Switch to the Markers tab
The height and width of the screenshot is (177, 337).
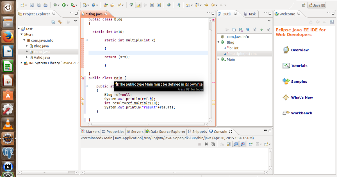(x=90, y=131)
